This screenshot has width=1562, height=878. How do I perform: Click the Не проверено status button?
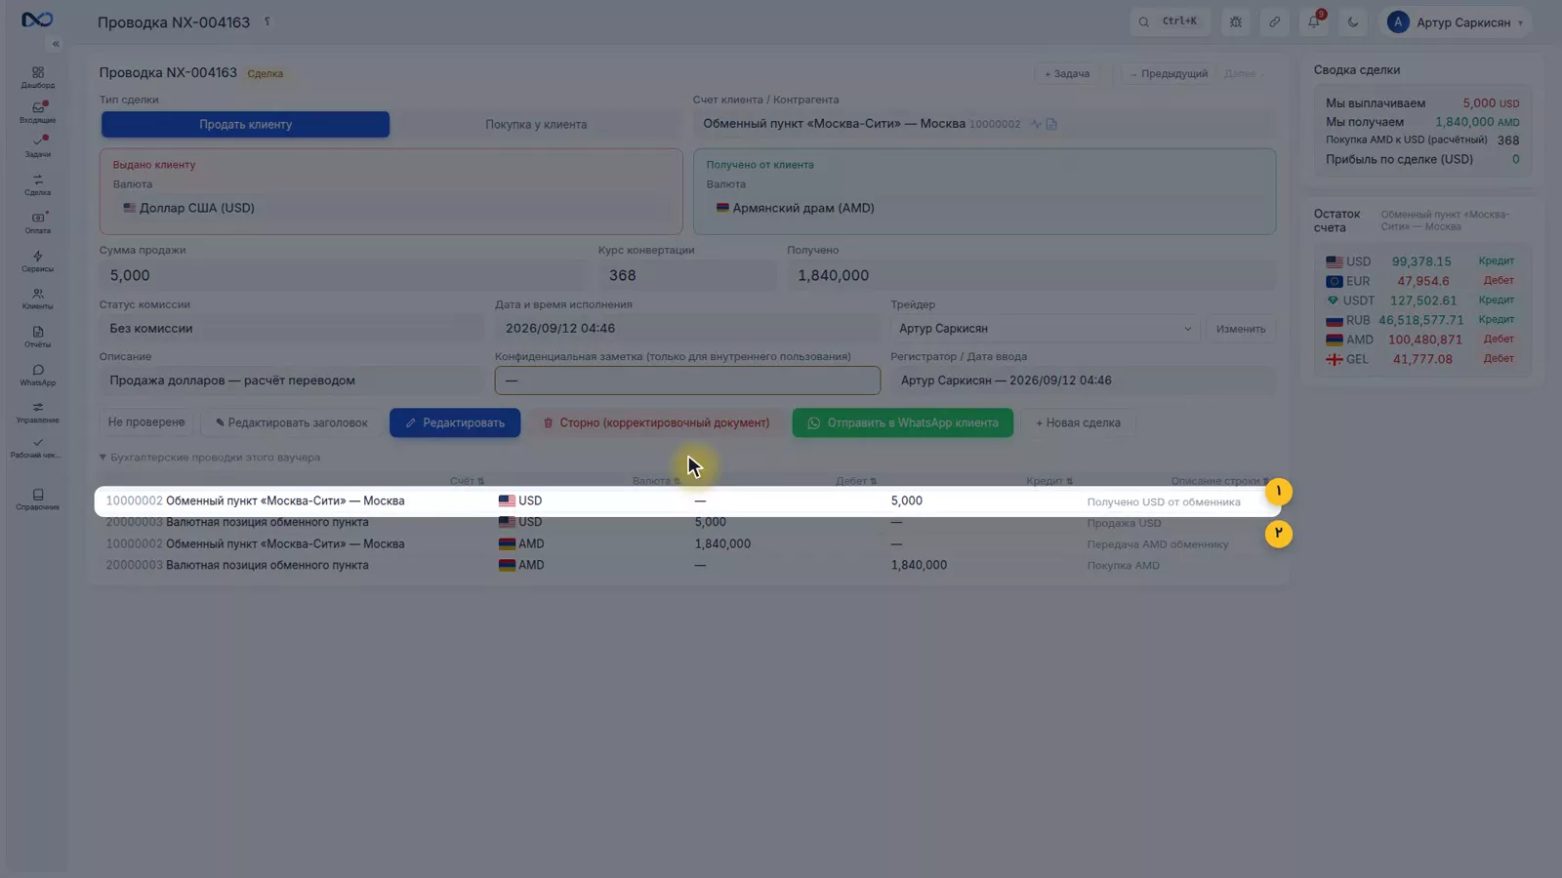coord(146,422)
